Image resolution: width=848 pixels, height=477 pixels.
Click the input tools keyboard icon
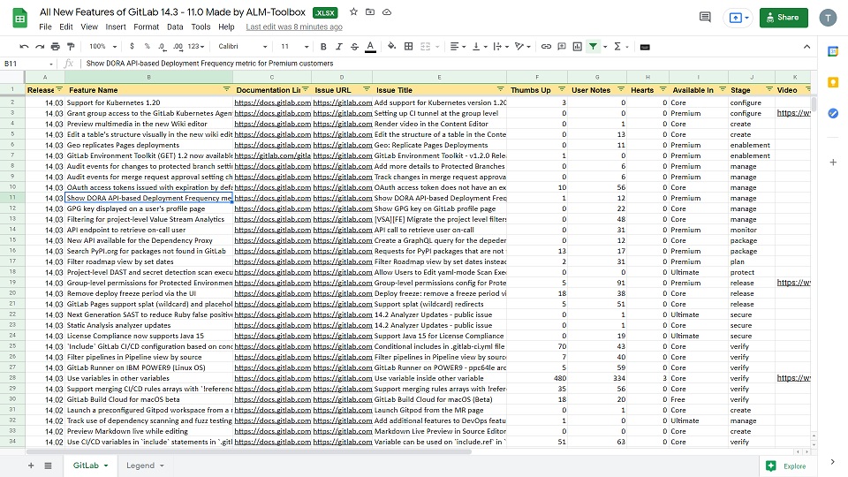(645, 47)
